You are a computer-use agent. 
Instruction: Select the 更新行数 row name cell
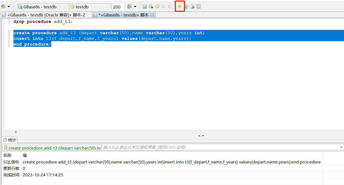click(x=11, y=168)
